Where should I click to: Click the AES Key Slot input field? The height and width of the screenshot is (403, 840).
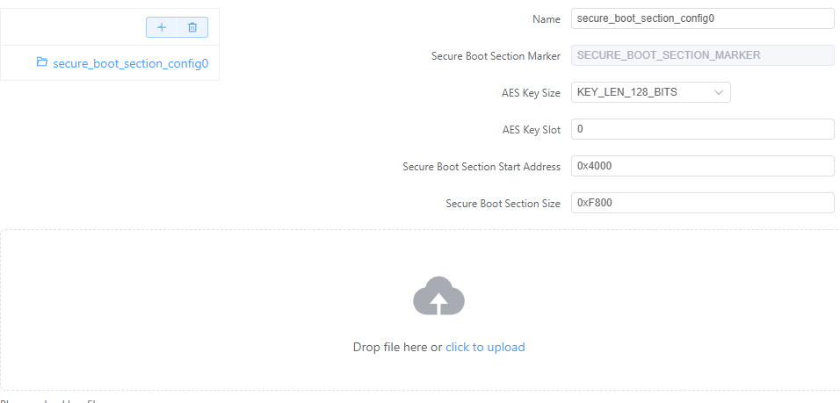(703, 130)
